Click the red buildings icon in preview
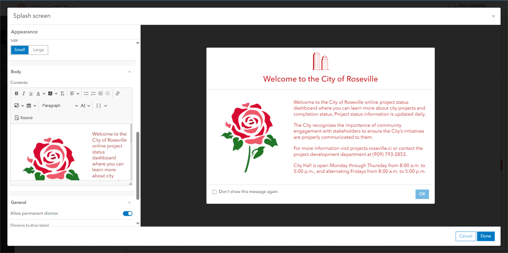The height and width of the screenshot is (253, 508). point(321,61)
